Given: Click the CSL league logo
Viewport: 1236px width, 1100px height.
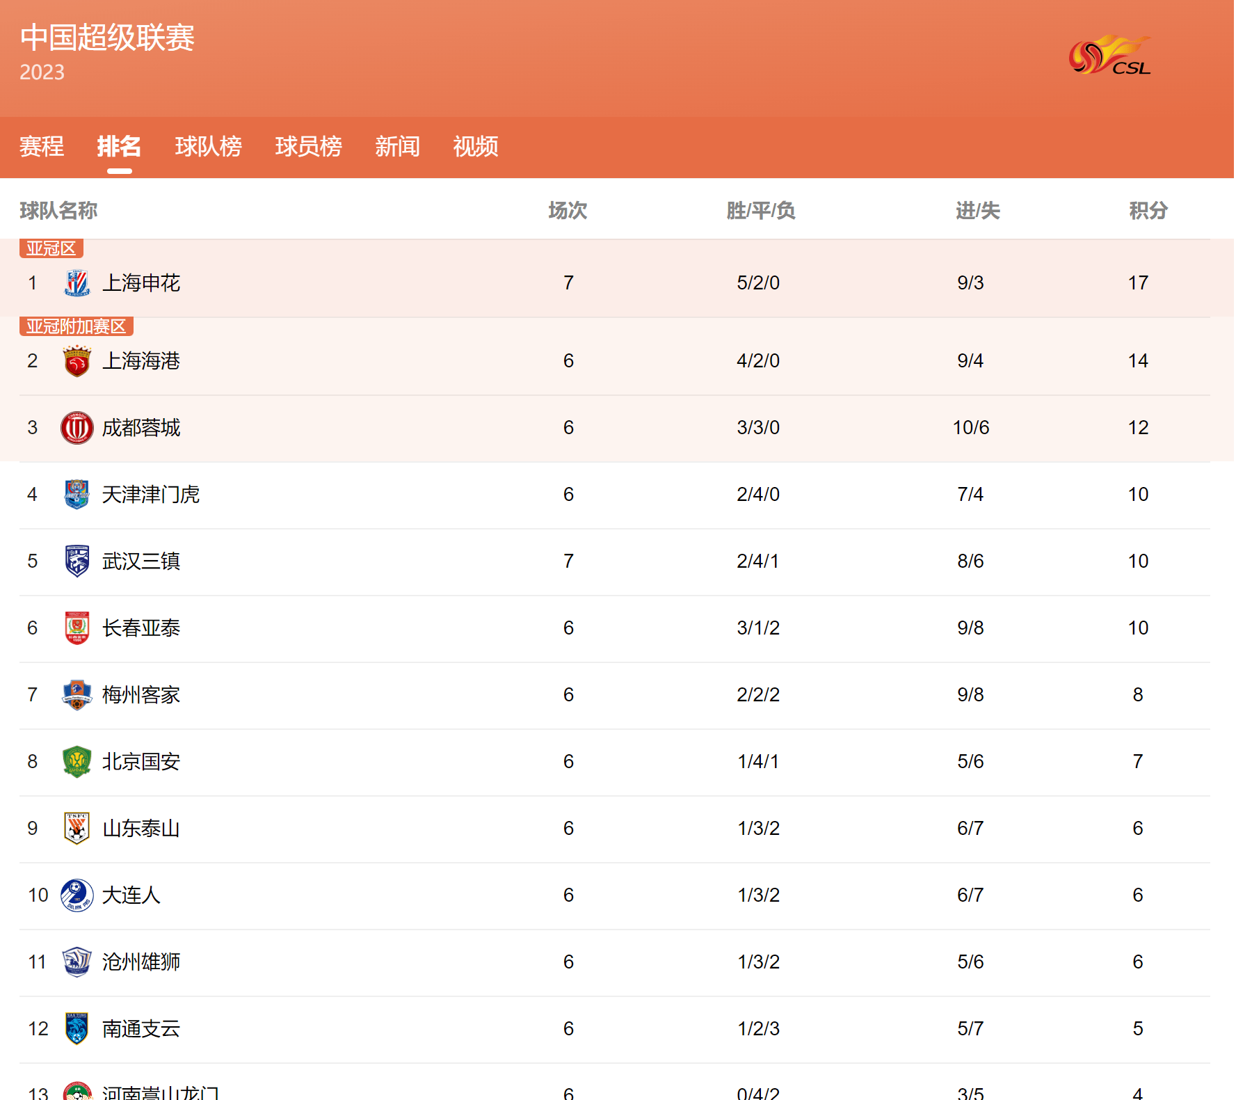Looking at the screenshot, I should pos(1110,55).
